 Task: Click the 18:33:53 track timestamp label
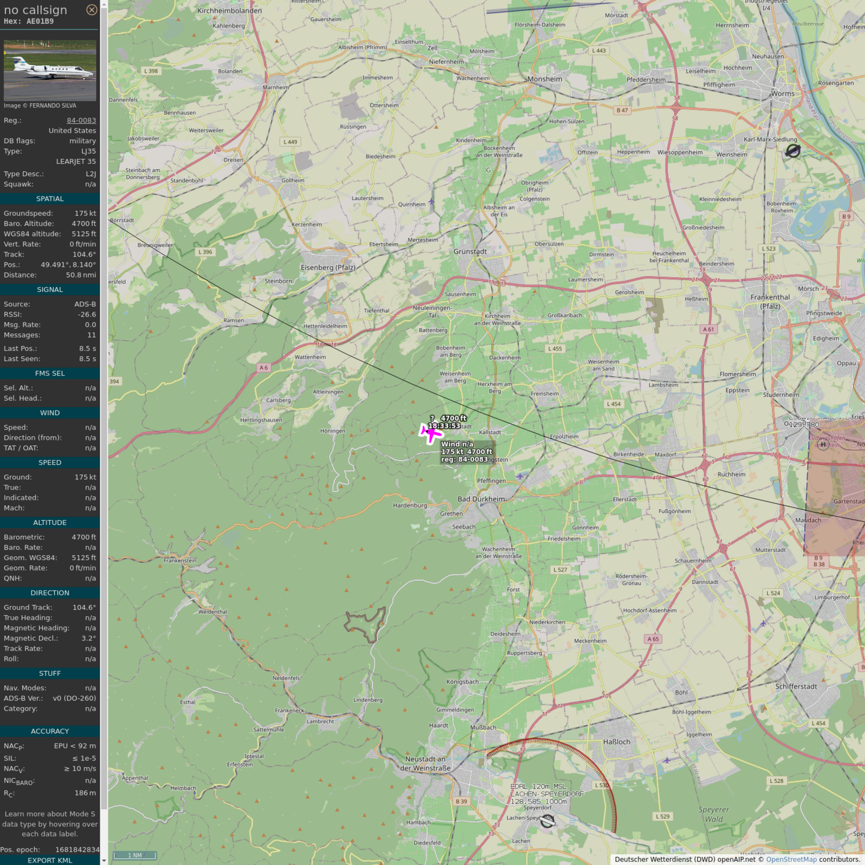[444, 426]
